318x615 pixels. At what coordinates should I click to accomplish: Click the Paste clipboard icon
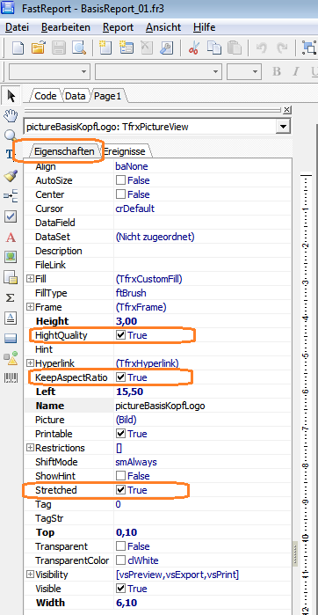coord(235,48)
